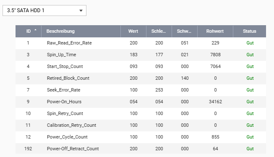274x157 pixels.
Task: Select the Raw_Read_Error_Rate row
Action: [141, 43]
